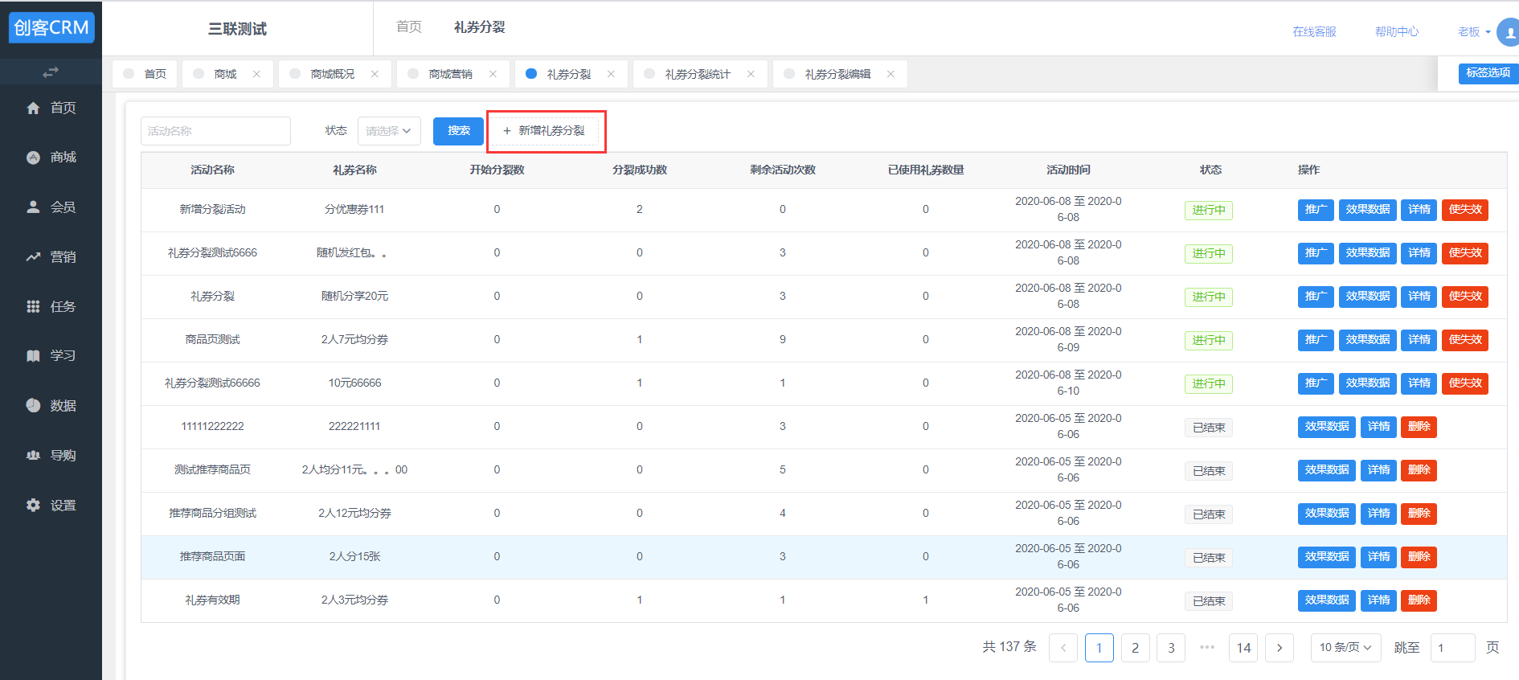Click the blue 搜索 search button
Image resolution: width=1519 pixels, height=680 pixels.
pos(458,131)
